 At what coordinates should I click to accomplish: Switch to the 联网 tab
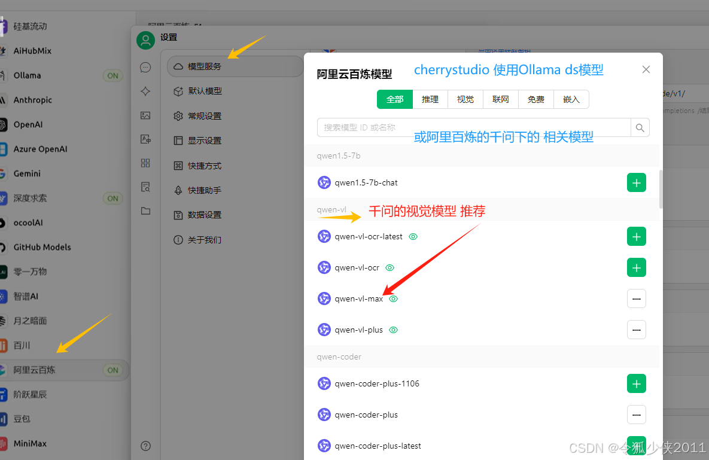[x=501, y=99]
